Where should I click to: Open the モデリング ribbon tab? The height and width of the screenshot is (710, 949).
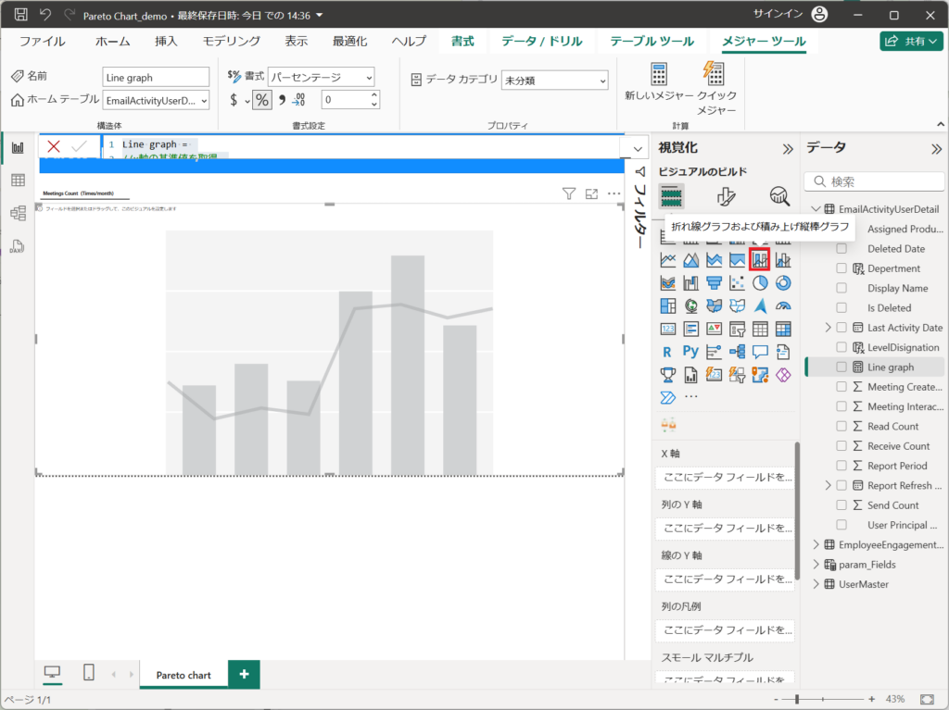232,41
